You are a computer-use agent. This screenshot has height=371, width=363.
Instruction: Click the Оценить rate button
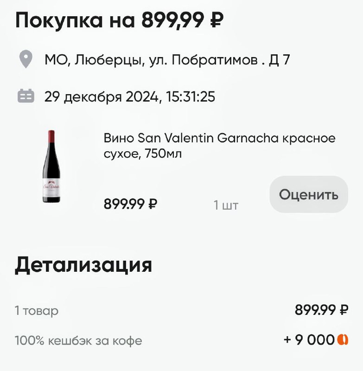(x=309, y=194)
